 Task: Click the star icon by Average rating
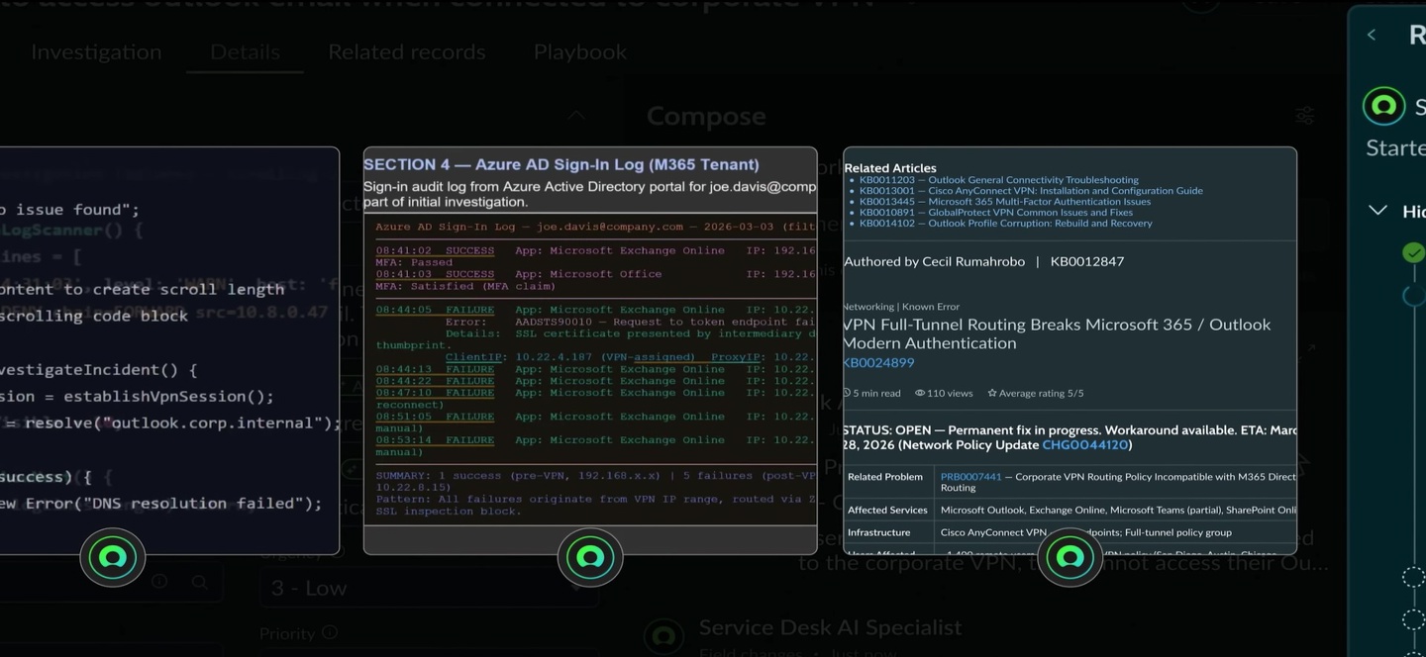[x=991, y=393]
